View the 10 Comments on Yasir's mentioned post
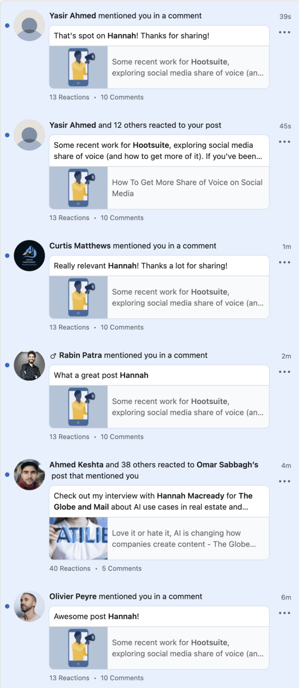Viewport: 299px width, 688px height. [x=122, y=97]
